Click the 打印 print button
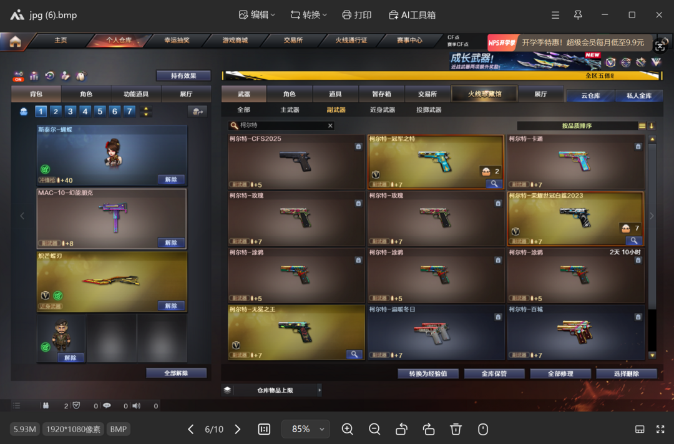The image size is (674, 444). (357, 15)
